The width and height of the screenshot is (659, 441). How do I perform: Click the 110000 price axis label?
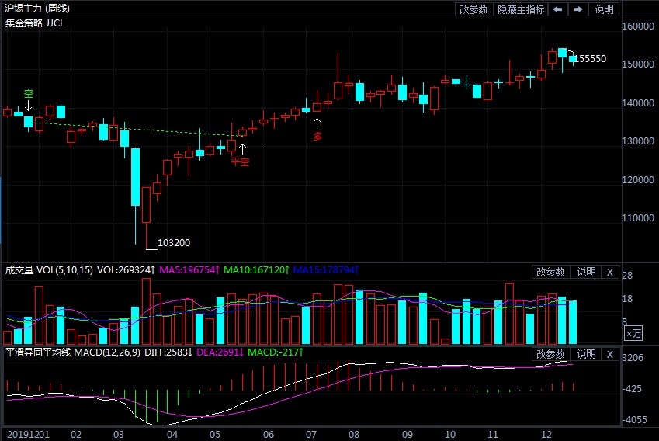click(x=637, y=217)
